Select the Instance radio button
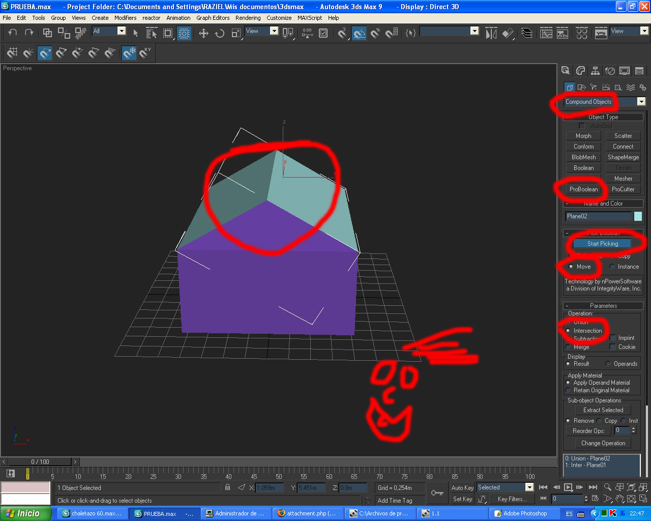The height and width of the screenshot is (521, 651). 624,267
